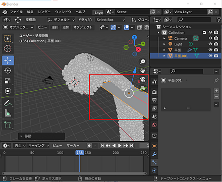Select the Move tool

pyautogui.click(x=8, y=60)
